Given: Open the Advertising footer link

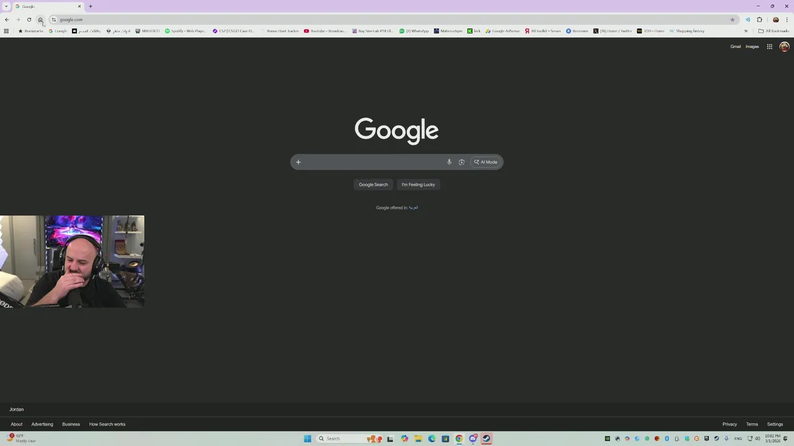Looking at the screenshot, I should point(42,424).
